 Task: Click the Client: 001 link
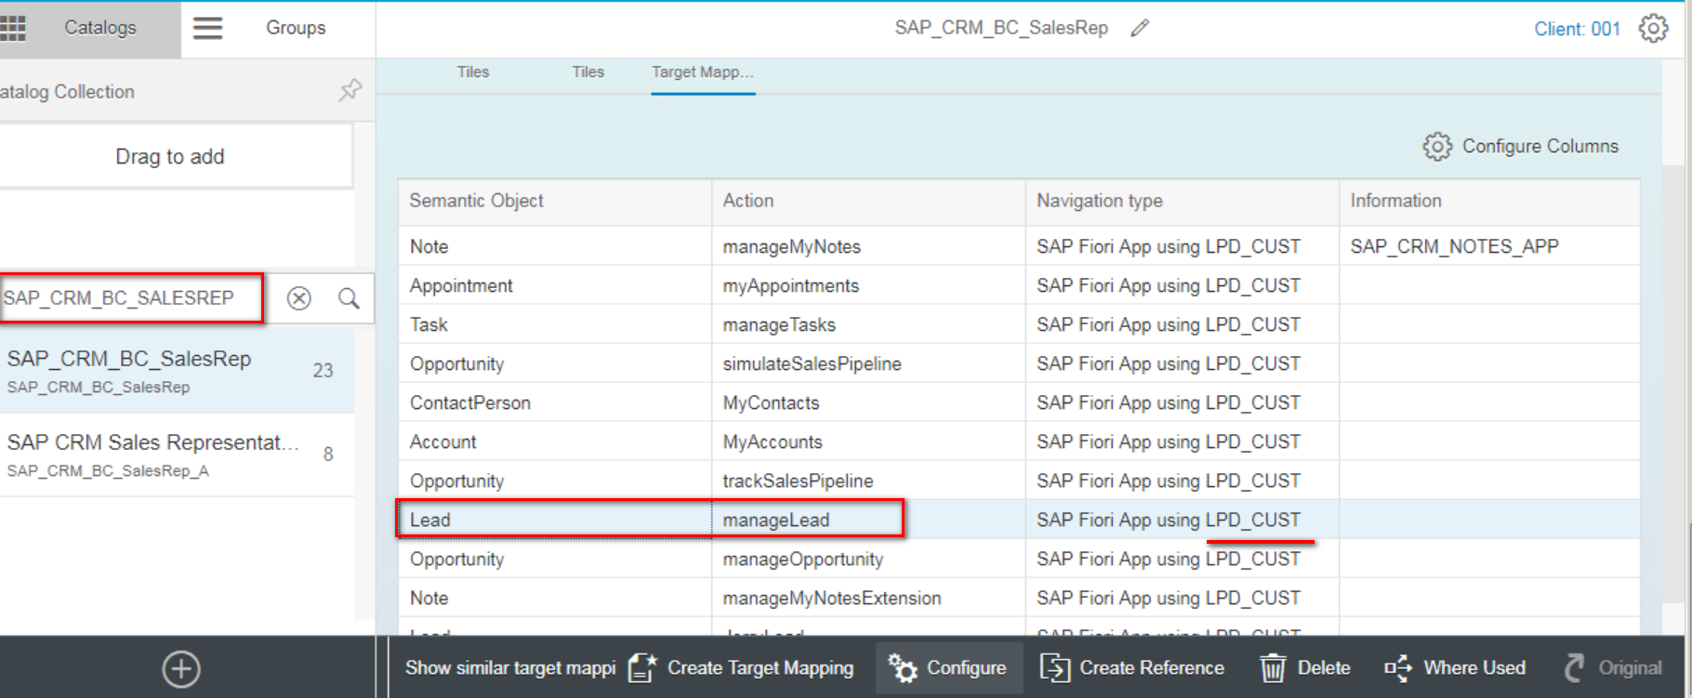(x=1577, y=29)
